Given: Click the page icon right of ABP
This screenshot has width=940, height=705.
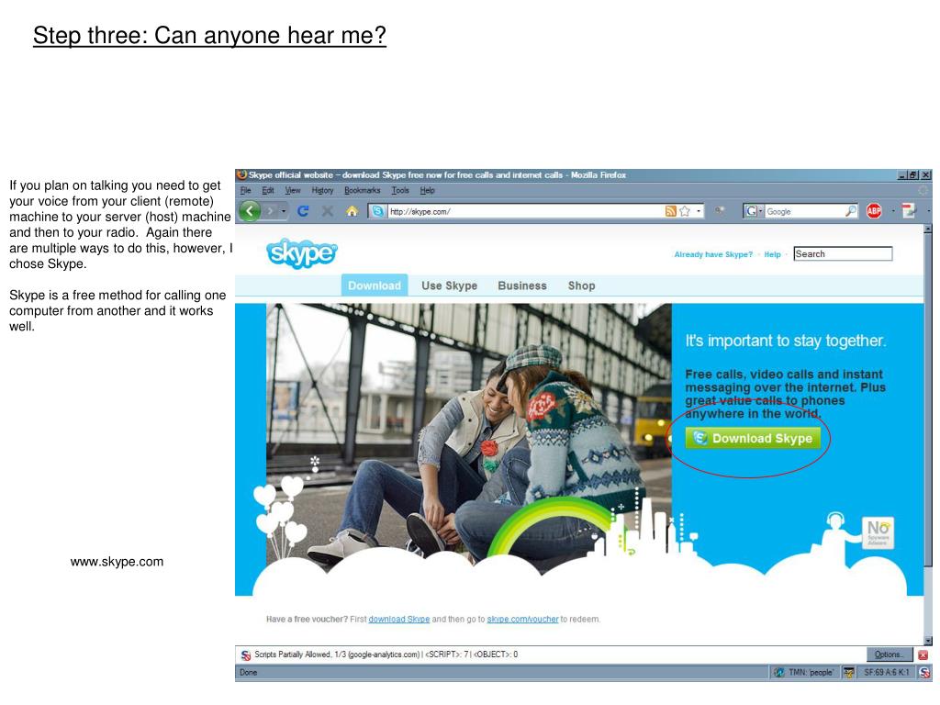Looking at the screenshot, I should click(909, 211).
